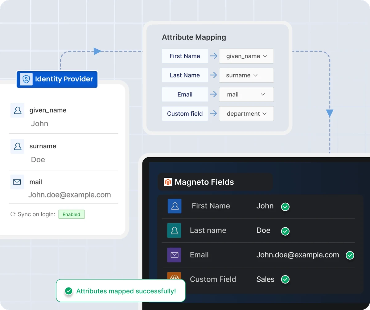Click the Magento logo icon
370x310 pixels.
click(168, 182)
